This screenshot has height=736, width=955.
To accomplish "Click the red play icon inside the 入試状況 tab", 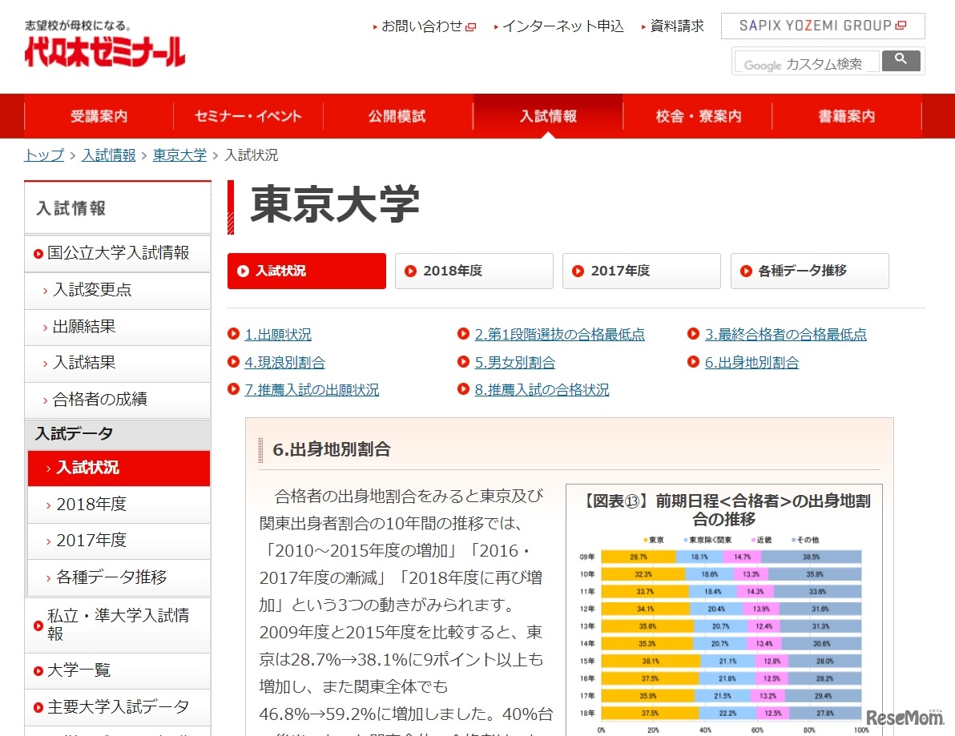I will click(x=244, y=271).
